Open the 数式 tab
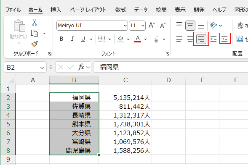The width and height of the screenshot is (248, 165). pos(121,10)
